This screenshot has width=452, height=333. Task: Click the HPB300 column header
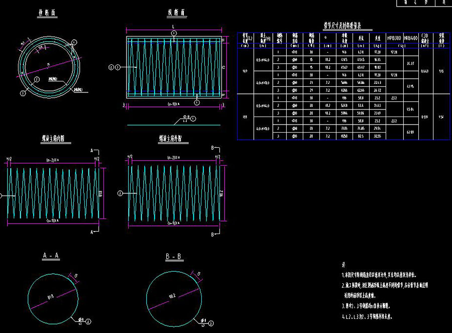click(x=394, y=38)
